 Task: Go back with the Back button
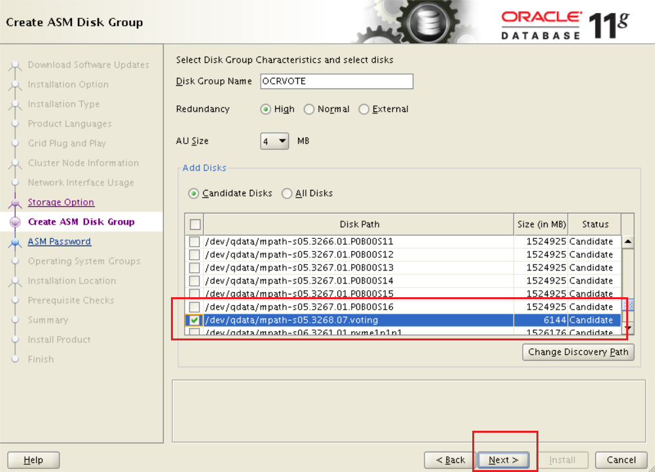coord(450,460)
